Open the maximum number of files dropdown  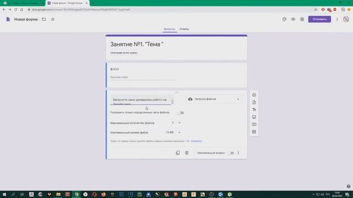[176, 123]
